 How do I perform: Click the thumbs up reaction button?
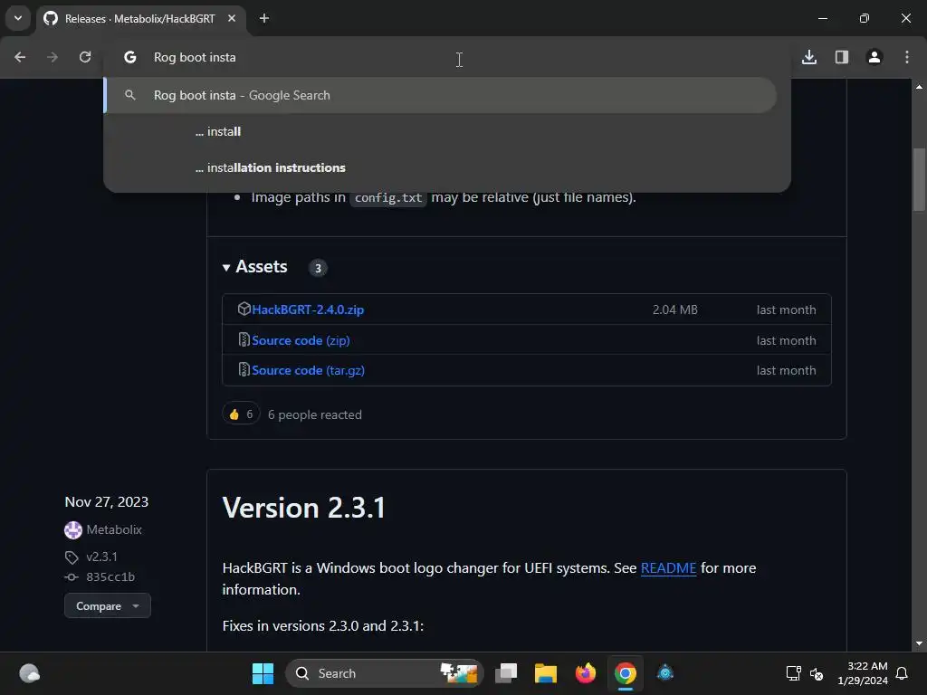pos(241,414)
